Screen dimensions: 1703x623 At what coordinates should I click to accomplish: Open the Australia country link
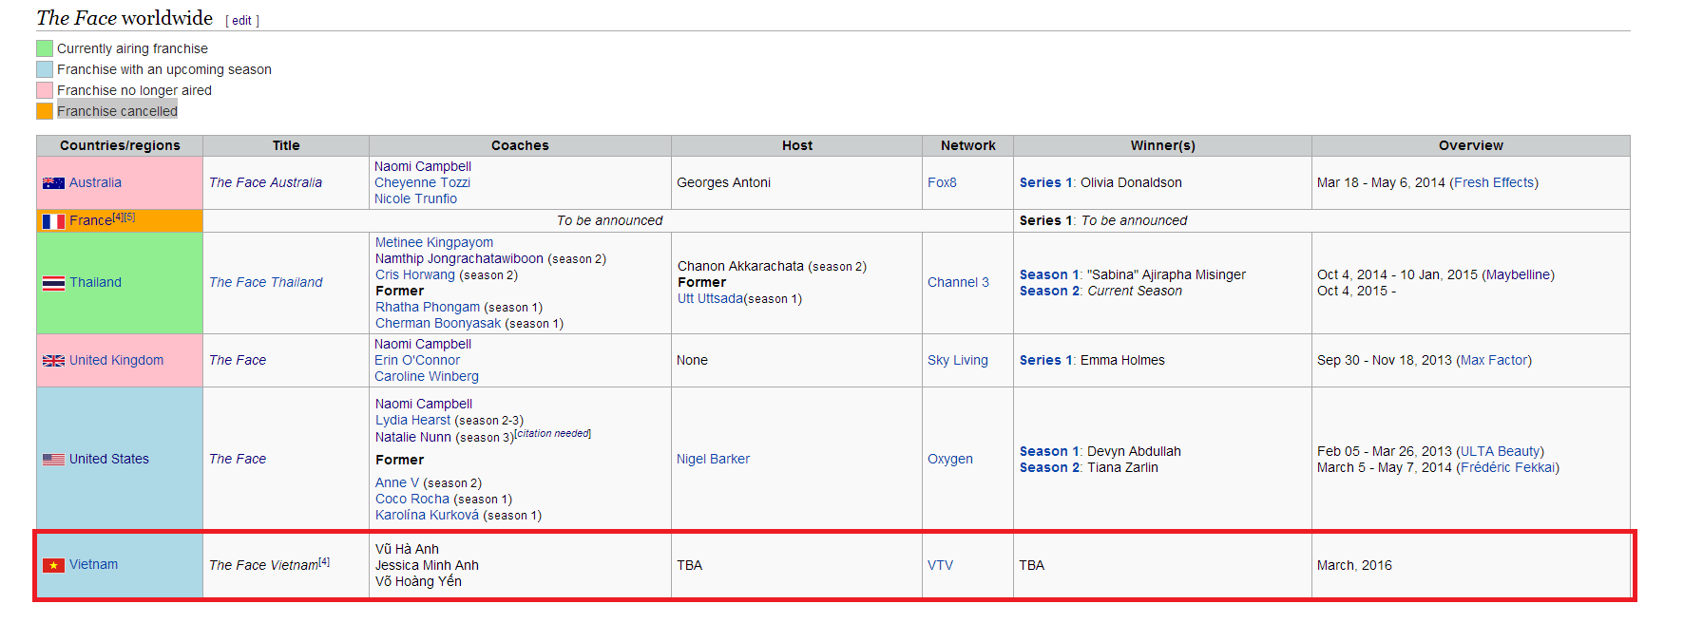pos(95,182)
